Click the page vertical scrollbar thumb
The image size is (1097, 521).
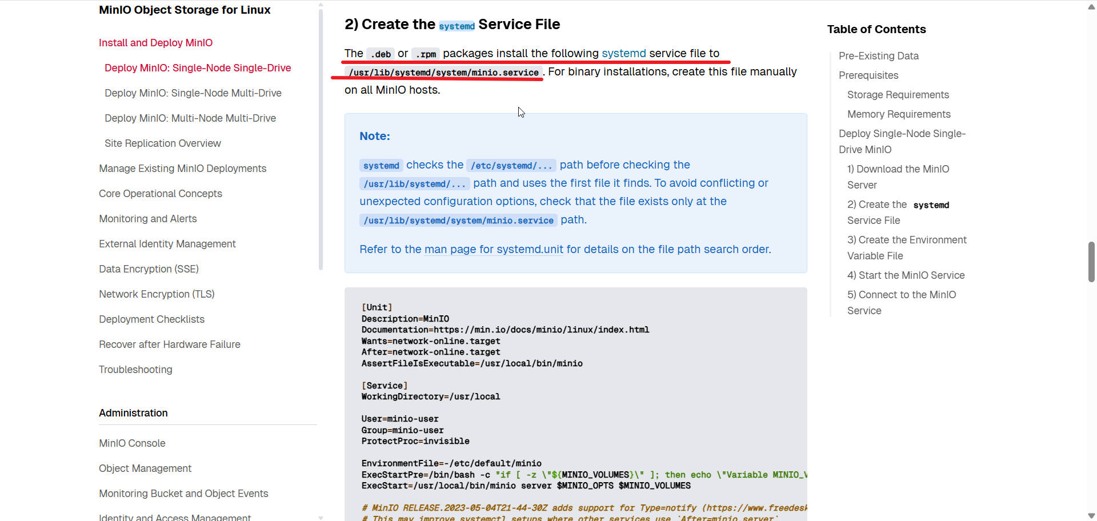pos(1091,262)
